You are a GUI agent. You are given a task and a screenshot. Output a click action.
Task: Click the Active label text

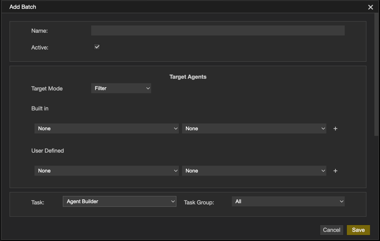pyautogui.click(x=40, y=47)
